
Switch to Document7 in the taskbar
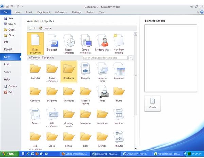(136, 154)
